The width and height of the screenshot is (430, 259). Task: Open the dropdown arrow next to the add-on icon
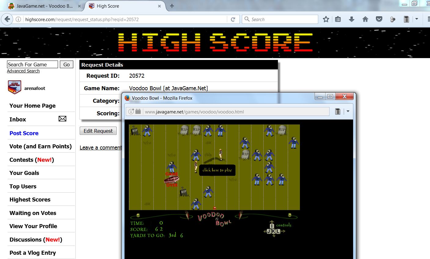416,19
